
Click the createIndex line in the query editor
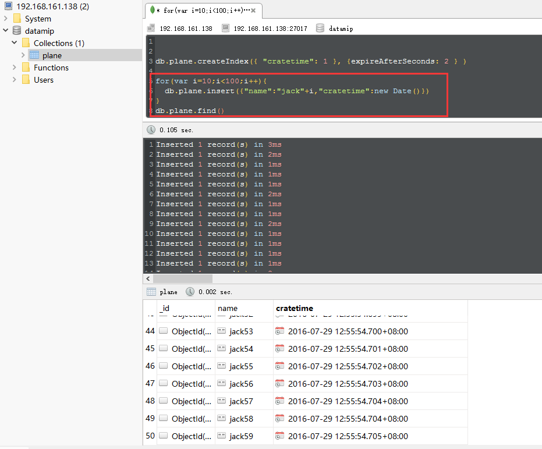pyautogui.click(x=311, y=61)
